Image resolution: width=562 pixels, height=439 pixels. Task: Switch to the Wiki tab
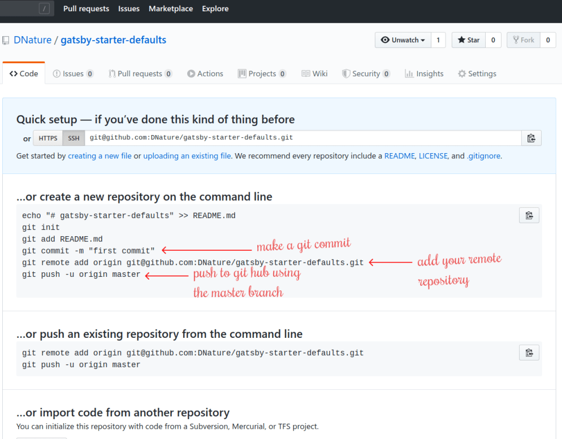click(314, 73)
